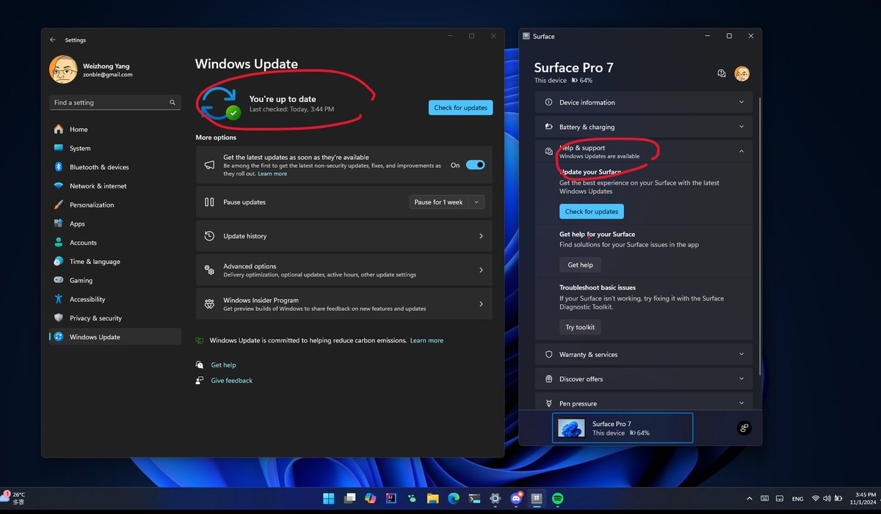Click Check for updates in the Settings window
Screen dimensions: 881x514
coord(460,108)
